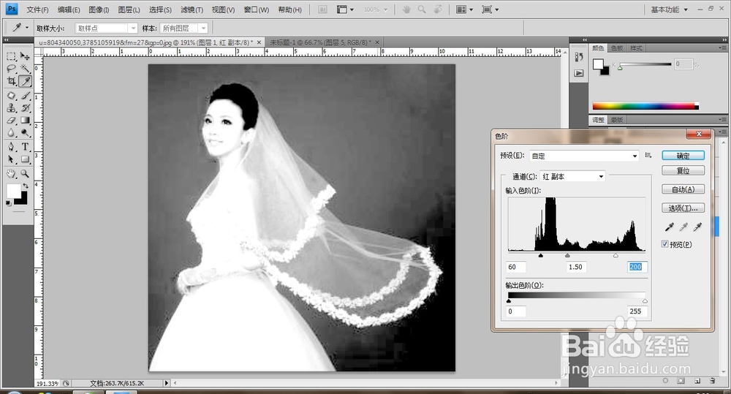This screenshot has width=731, height=394.
Task: Click the 确定 OK button
Action: coord(683,156)
